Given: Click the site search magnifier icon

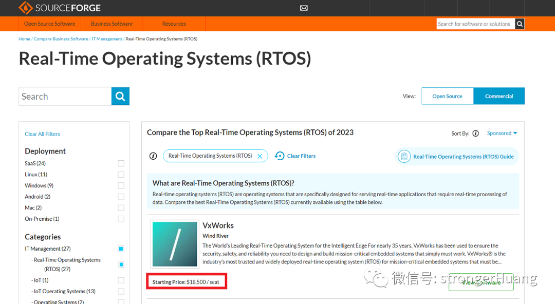Looking at the screenshot, I should (519, 24).
